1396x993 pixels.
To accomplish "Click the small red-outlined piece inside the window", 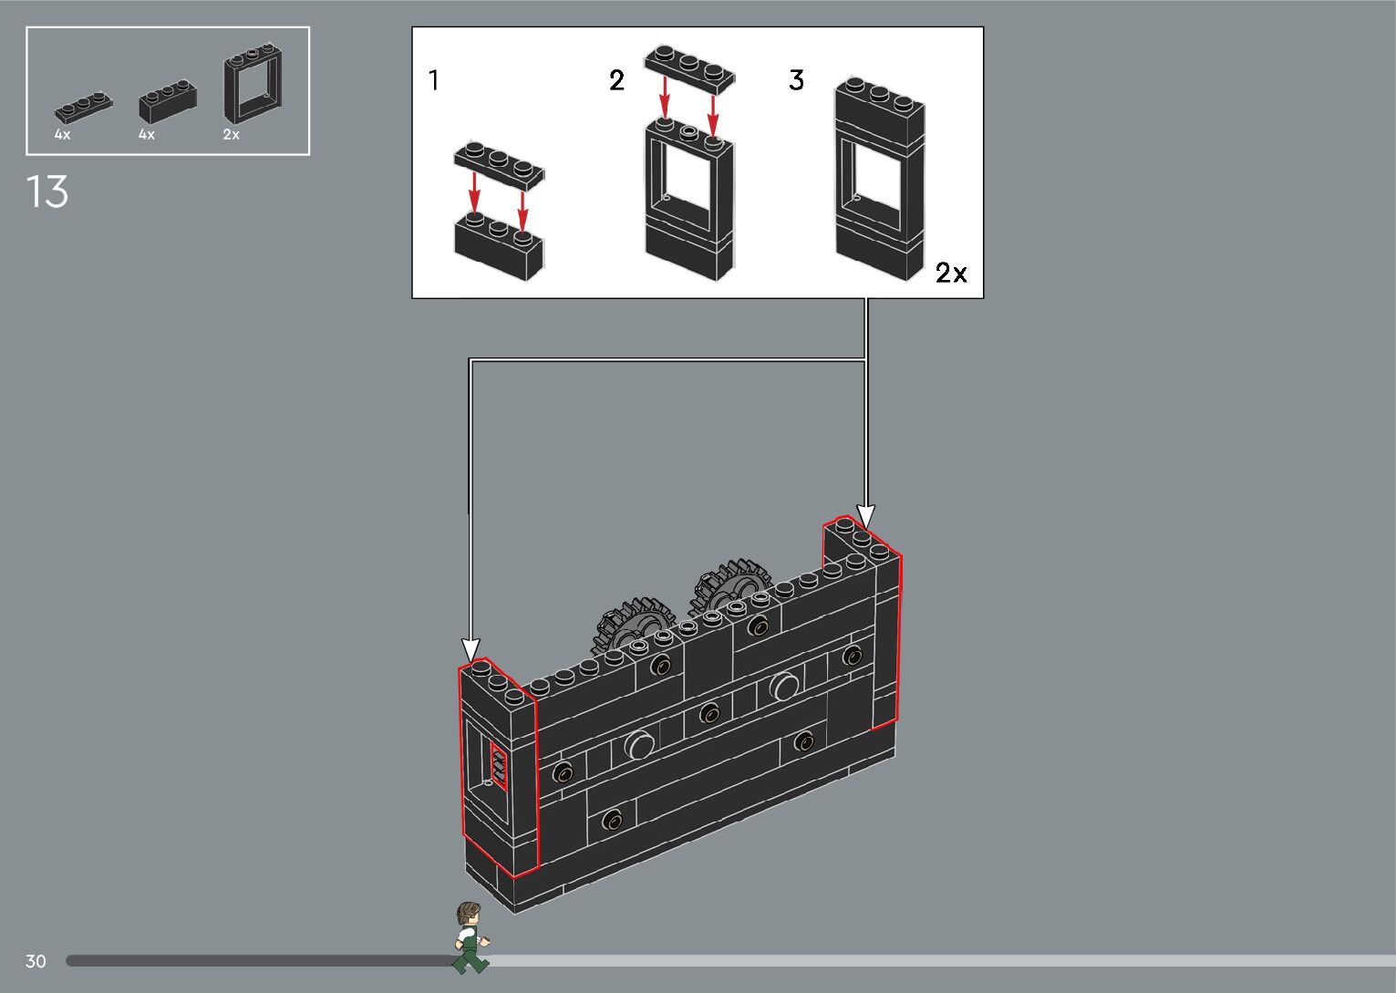I will click(498, 763).
